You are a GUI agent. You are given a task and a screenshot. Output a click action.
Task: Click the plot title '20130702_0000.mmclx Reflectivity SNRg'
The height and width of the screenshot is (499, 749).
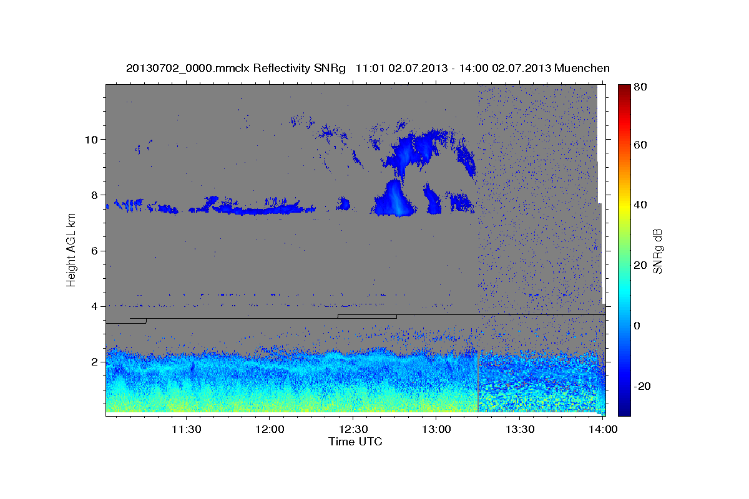pos(236,68)
